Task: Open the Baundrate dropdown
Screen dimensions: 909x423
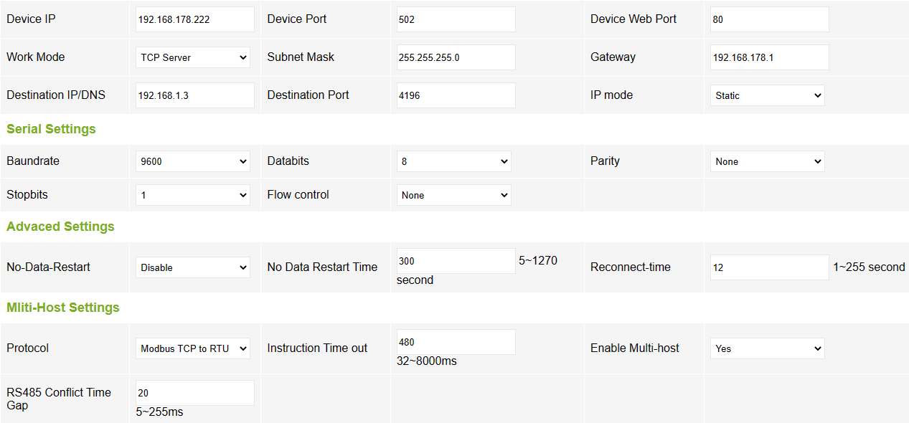Action: pos(192,161)
